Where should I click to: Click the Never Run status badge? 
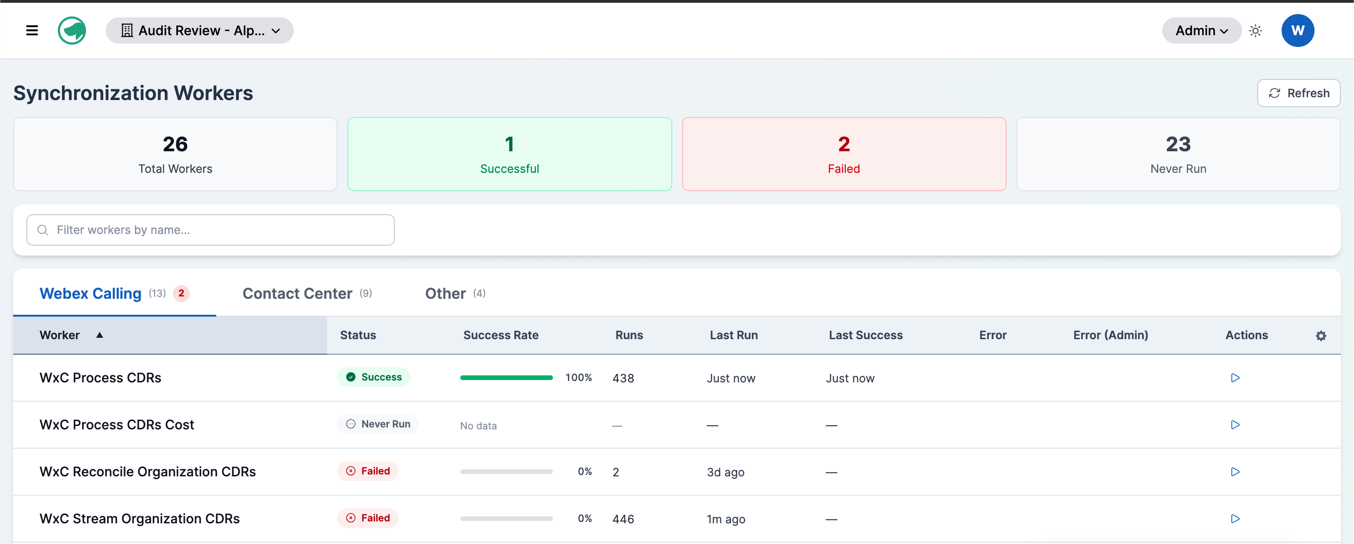(x=378, y=424)
